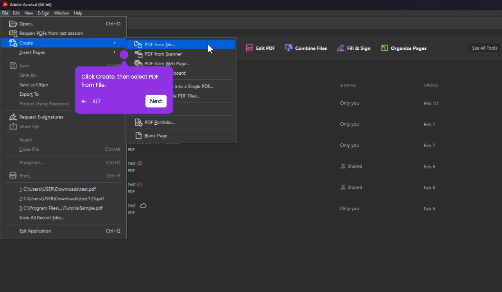Viewport: 502px width, 292px height.
Task: Select Revert in the File menu
Action: 26,140
